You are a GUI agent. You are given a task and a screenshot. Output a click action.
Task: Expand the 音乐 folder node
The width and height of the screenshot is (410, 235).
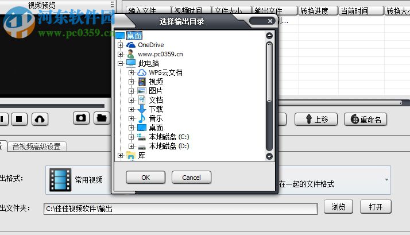(x=131, y=118)
